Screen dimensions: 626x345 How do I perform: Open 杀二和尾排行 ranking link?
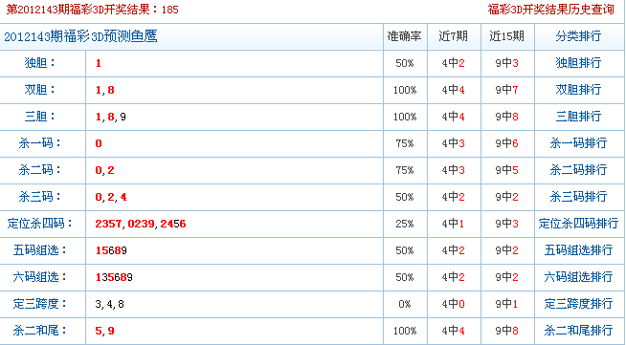[x=578, y=330]
